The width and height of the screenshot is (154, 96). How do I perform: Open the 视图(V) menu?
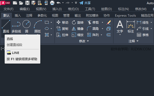(x=41, y=9)
